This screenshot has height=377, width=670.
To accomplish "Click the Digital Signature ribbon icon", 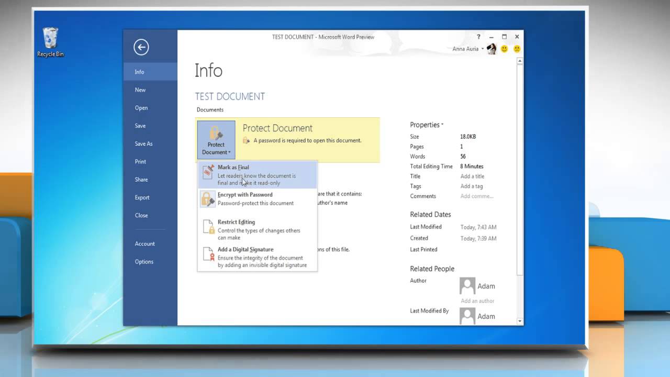I will [x=208, y=254].
